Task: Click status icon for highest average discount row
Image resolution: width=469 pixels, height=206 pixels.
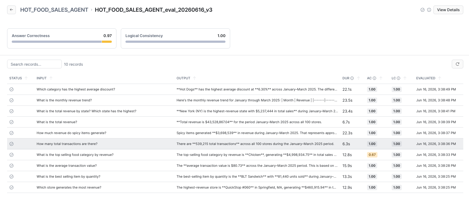Action: click(x=11, y=89)
